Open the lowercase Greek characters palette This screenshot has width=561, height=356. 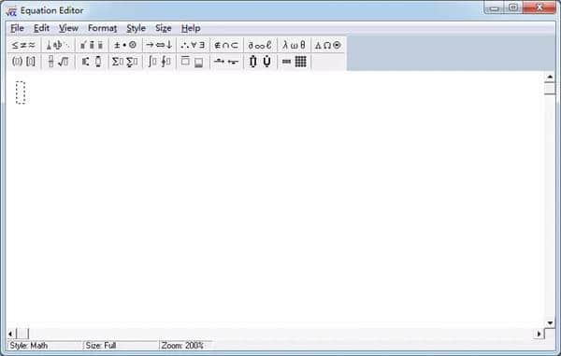pyautogui.click(x=295, y=45)
